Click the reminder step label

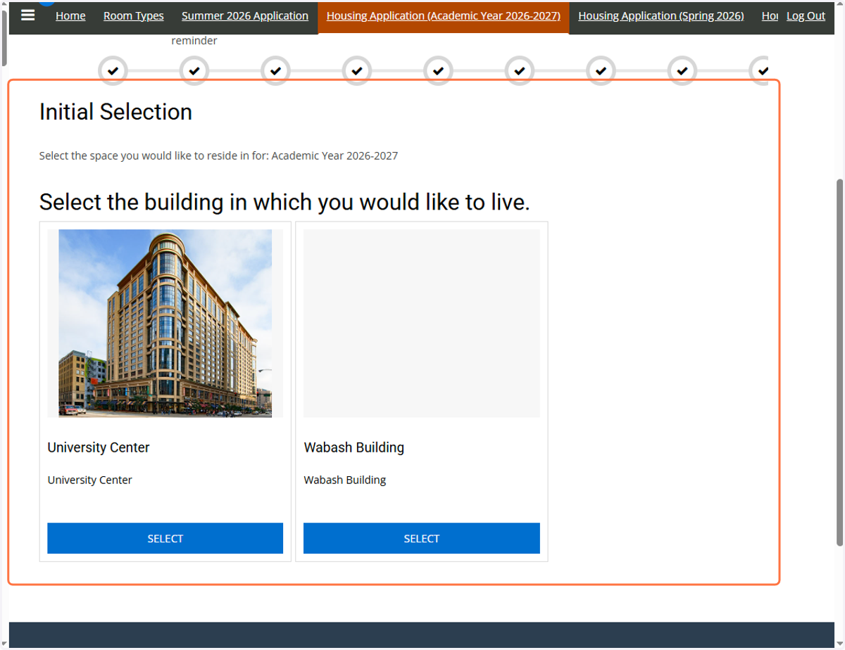(x=194, y=41)
